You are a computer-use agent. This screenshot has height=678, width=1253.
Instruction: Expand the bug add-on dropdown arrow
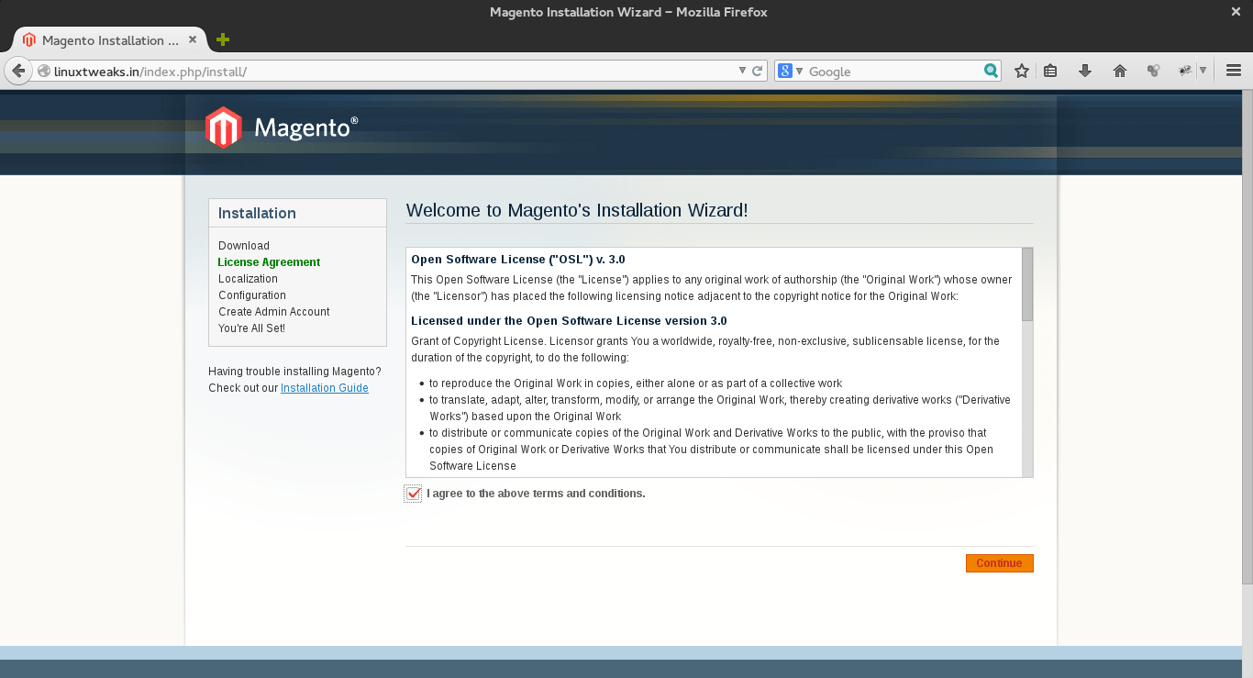(1203, 71)
